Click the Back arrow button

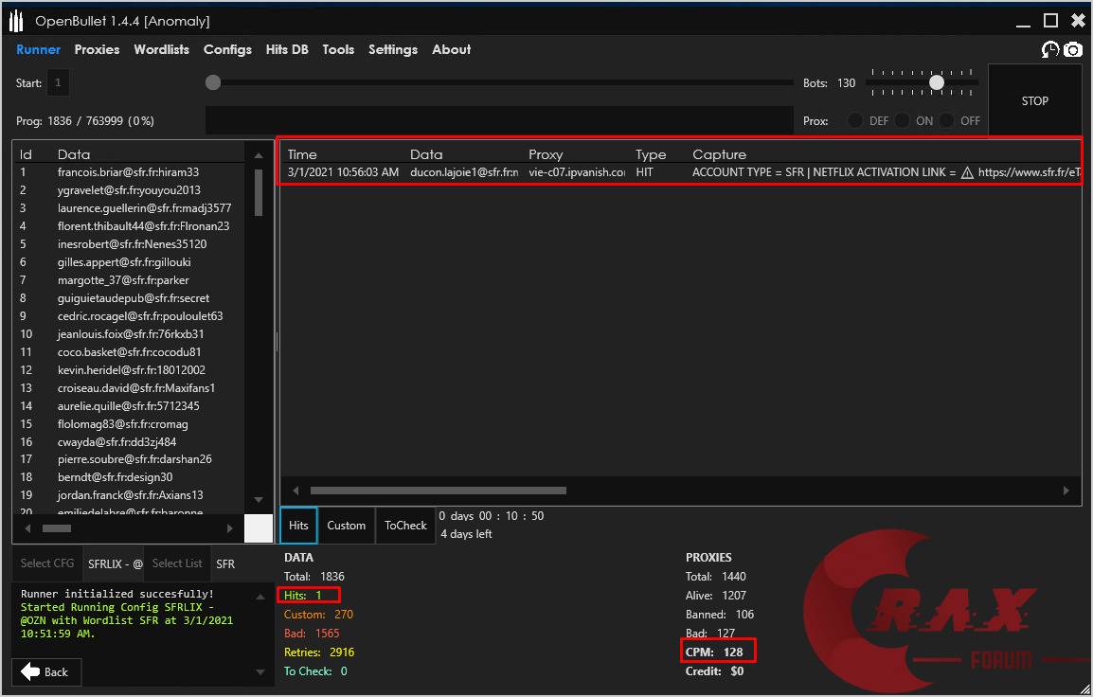(x=45, y=671)
